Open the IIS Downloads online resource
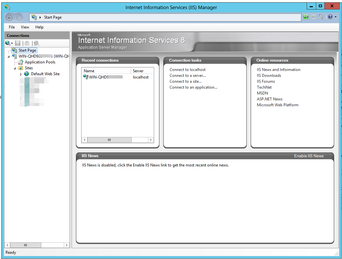342x259 pixels. pos(269,76)
